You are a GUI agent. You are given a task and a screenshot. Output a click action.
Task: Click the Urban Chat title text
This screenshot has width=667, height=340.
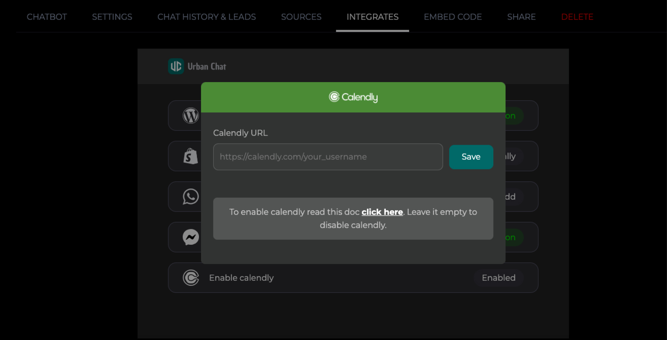[x=207, y=66]
